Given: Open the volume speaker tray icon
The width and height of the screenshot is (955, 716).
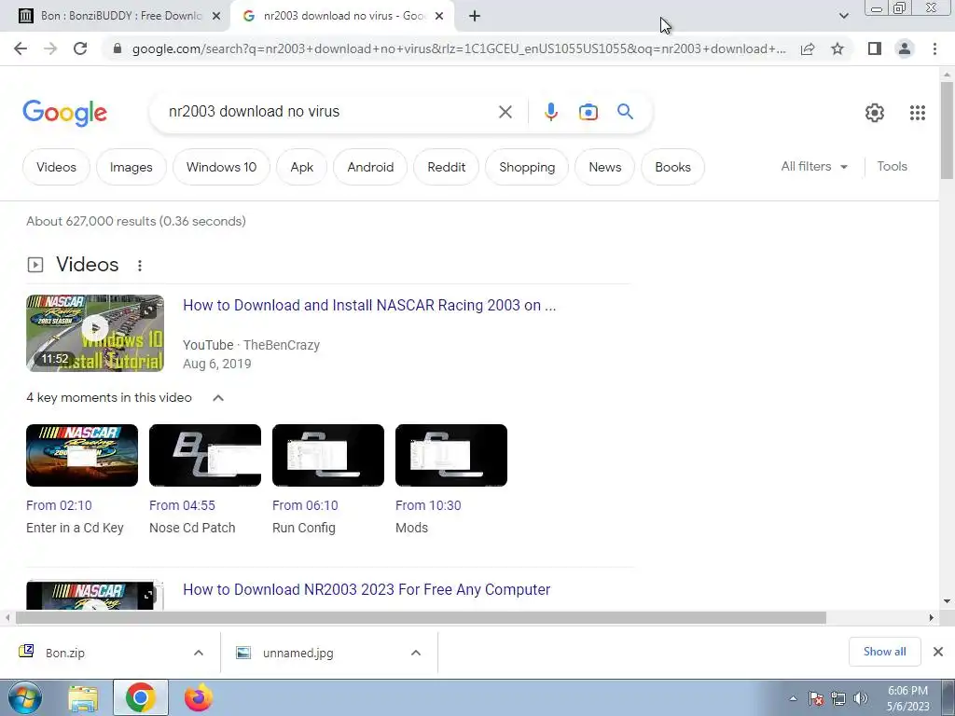Looking at the screenshot, I should tap(861, 698).
